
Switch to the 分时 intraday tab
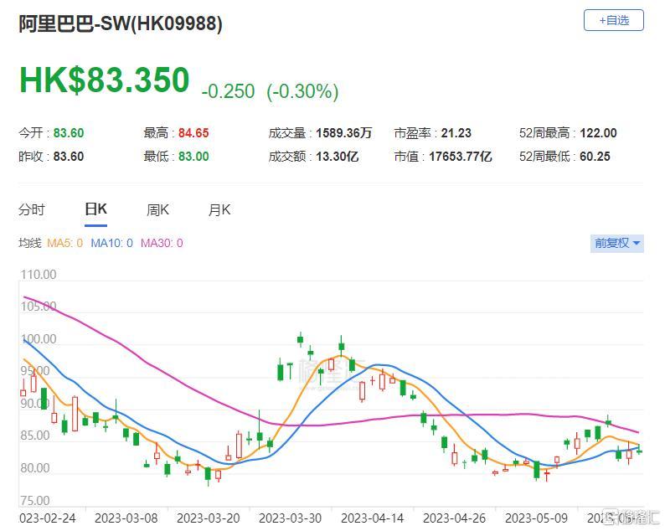(31, 209)
